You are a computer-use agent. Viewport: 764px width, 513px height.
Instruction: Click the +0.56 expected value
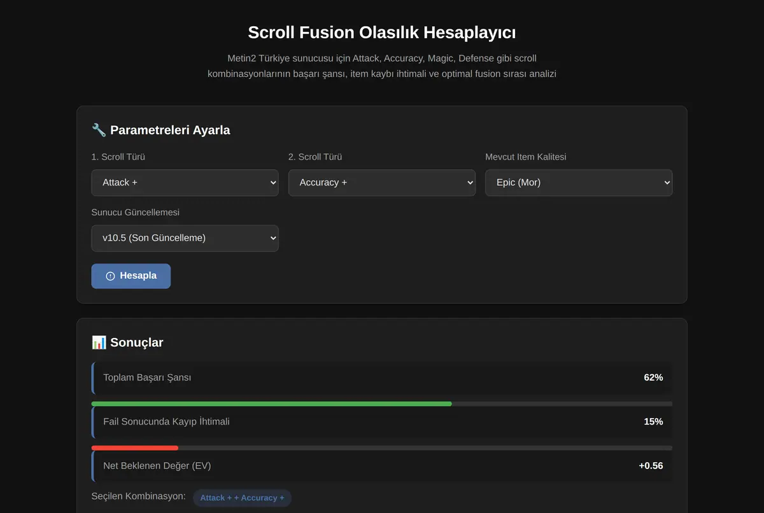click(651, 466)
